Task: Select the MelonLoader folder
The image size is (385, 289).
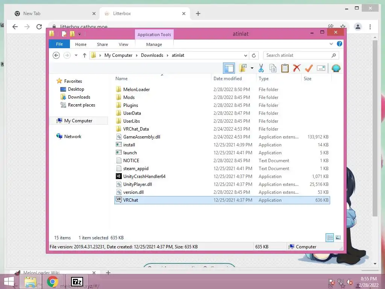Action: point(136,90)
